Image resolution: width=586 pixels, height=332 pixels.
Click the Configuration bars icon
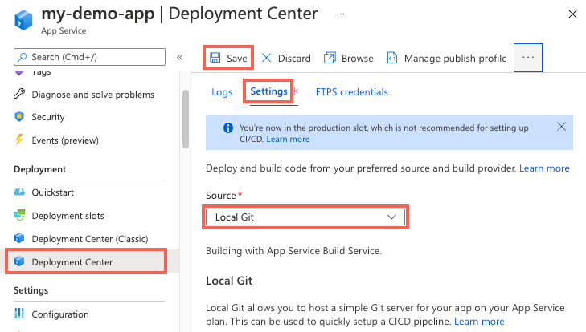(19, 314)
